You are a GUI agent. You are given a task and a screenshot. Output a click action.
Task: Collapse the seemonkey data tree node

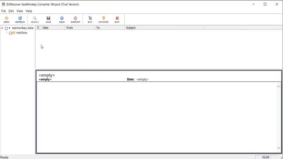pos(2,28)
